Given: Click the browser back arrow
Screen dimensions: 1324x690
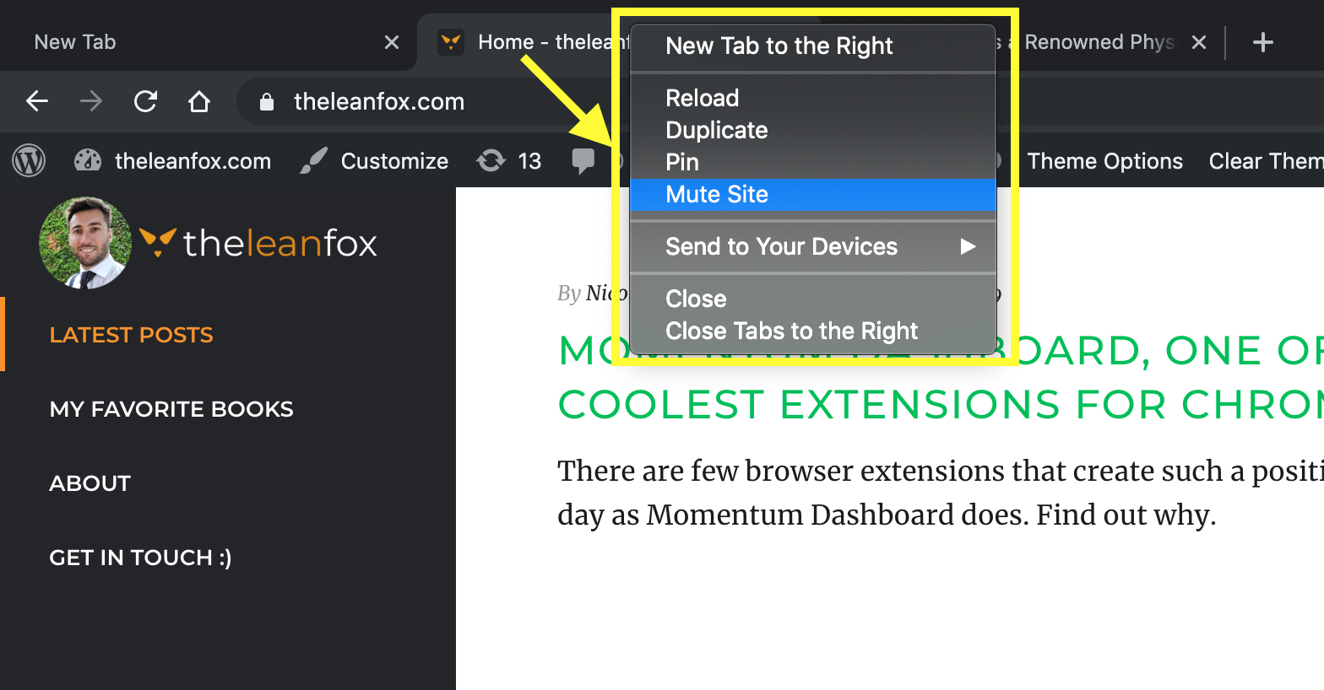Looking at the screenshot, I should point(37,102).
